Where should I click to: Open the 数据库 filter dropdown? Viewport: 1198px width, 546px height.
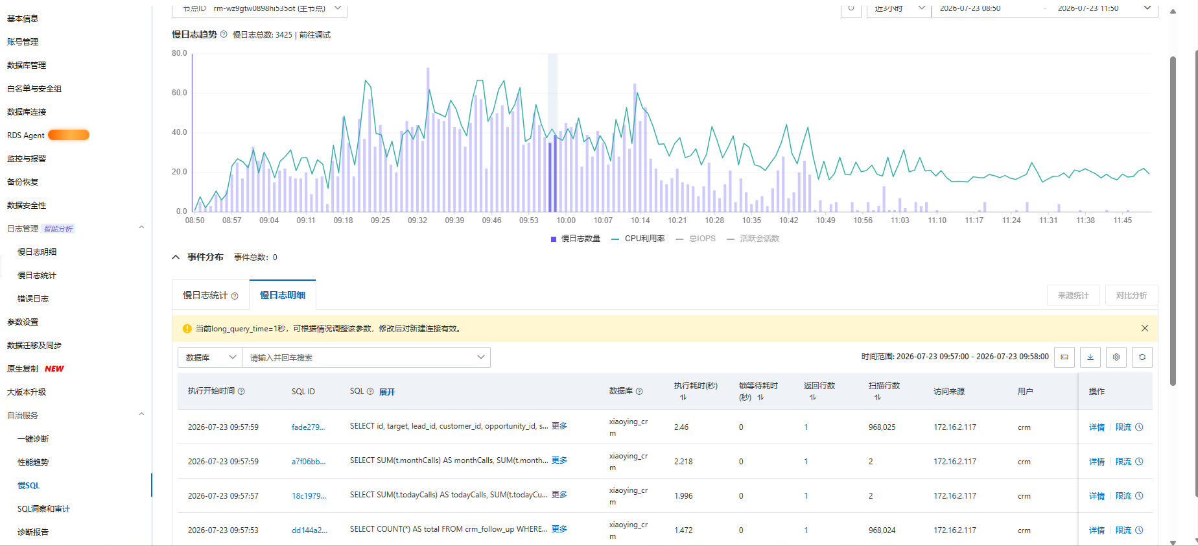click(210, 357)
